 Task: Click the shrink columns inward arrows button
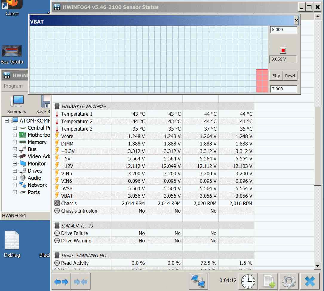pos(81,281)
